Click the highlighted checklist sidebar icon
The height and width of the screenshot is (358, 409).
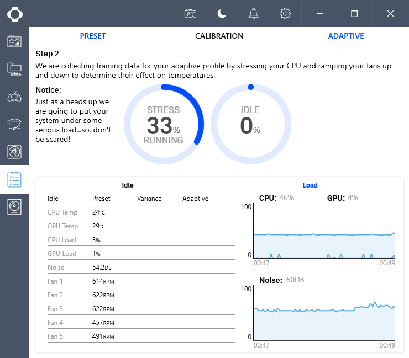(14, 179)
